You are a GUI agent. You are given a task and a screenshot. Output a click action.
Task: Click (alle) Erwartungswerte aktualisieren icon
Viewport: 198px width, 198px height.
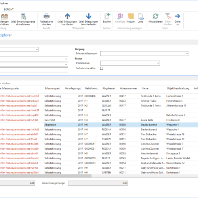click(23, 16)
